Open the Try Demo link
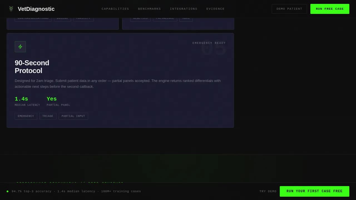Screen dimensions: 356x200 click(x=268, y=191)
